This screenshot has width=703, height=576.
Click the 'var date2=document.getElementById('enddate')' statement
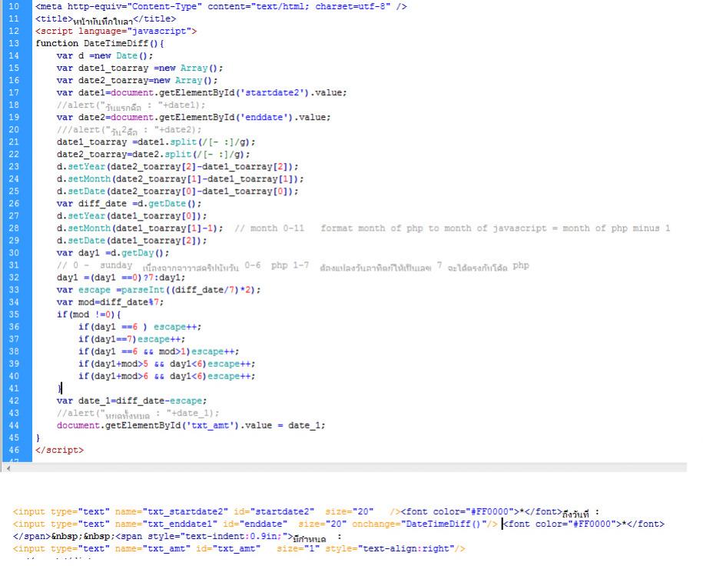coord(194,118)
